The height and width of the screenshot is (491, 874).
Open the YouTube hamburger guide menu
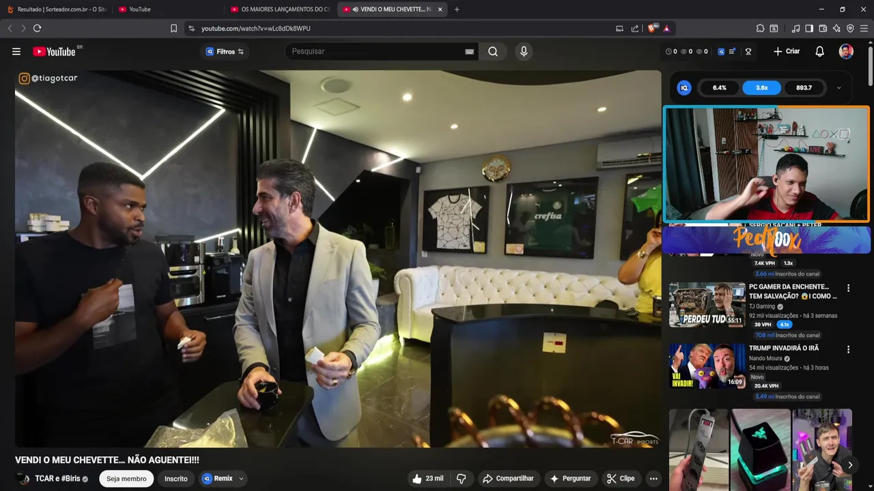click(16, 51)
